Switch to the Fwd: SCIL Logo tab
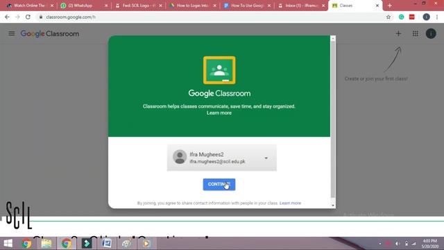 pyautogui.click(x=139, y=6)
